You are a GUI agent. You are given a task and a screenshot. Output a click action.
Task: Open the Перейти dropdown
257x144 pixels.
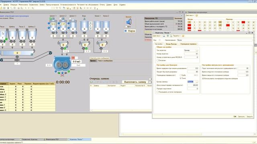pos(177,36)
